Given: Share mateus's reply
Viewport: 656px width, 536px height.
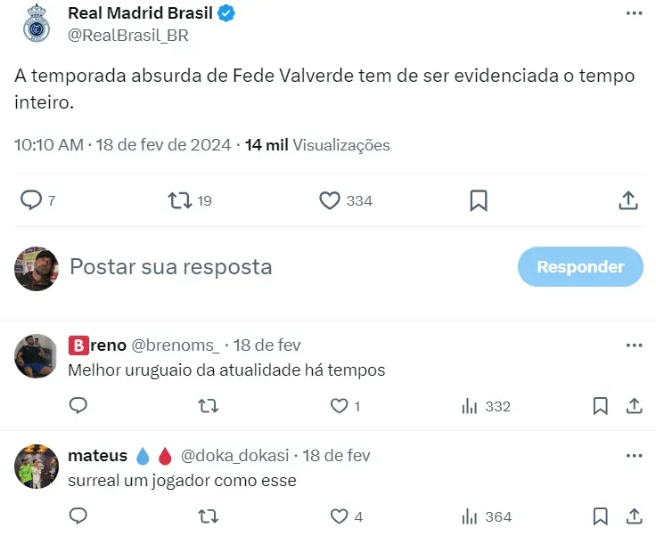Looking at the screenshot, I should coord(634,516).
